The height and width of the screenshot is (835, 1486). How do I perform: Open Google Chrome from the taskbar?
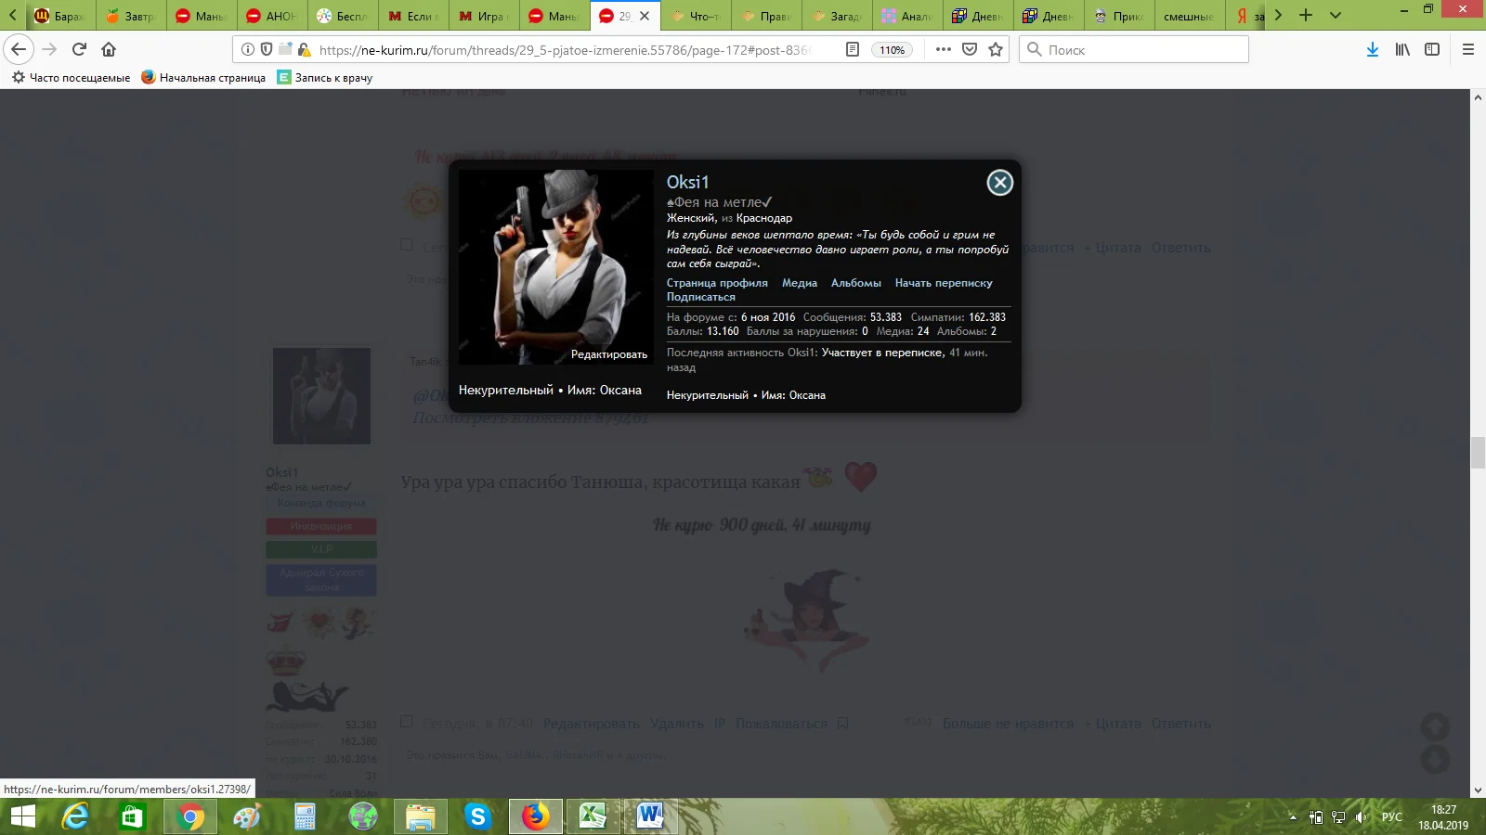click(190, 816)
